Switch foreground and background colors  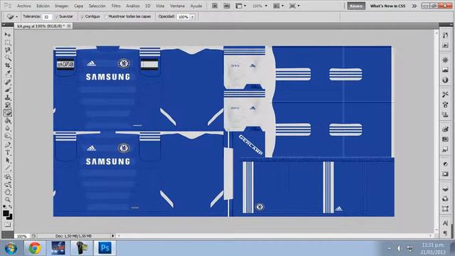click(11, 207)
